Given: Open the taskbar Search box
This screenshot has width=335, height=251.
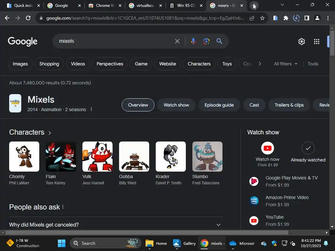Looking at the screenshot, I should tap(106, 243).
